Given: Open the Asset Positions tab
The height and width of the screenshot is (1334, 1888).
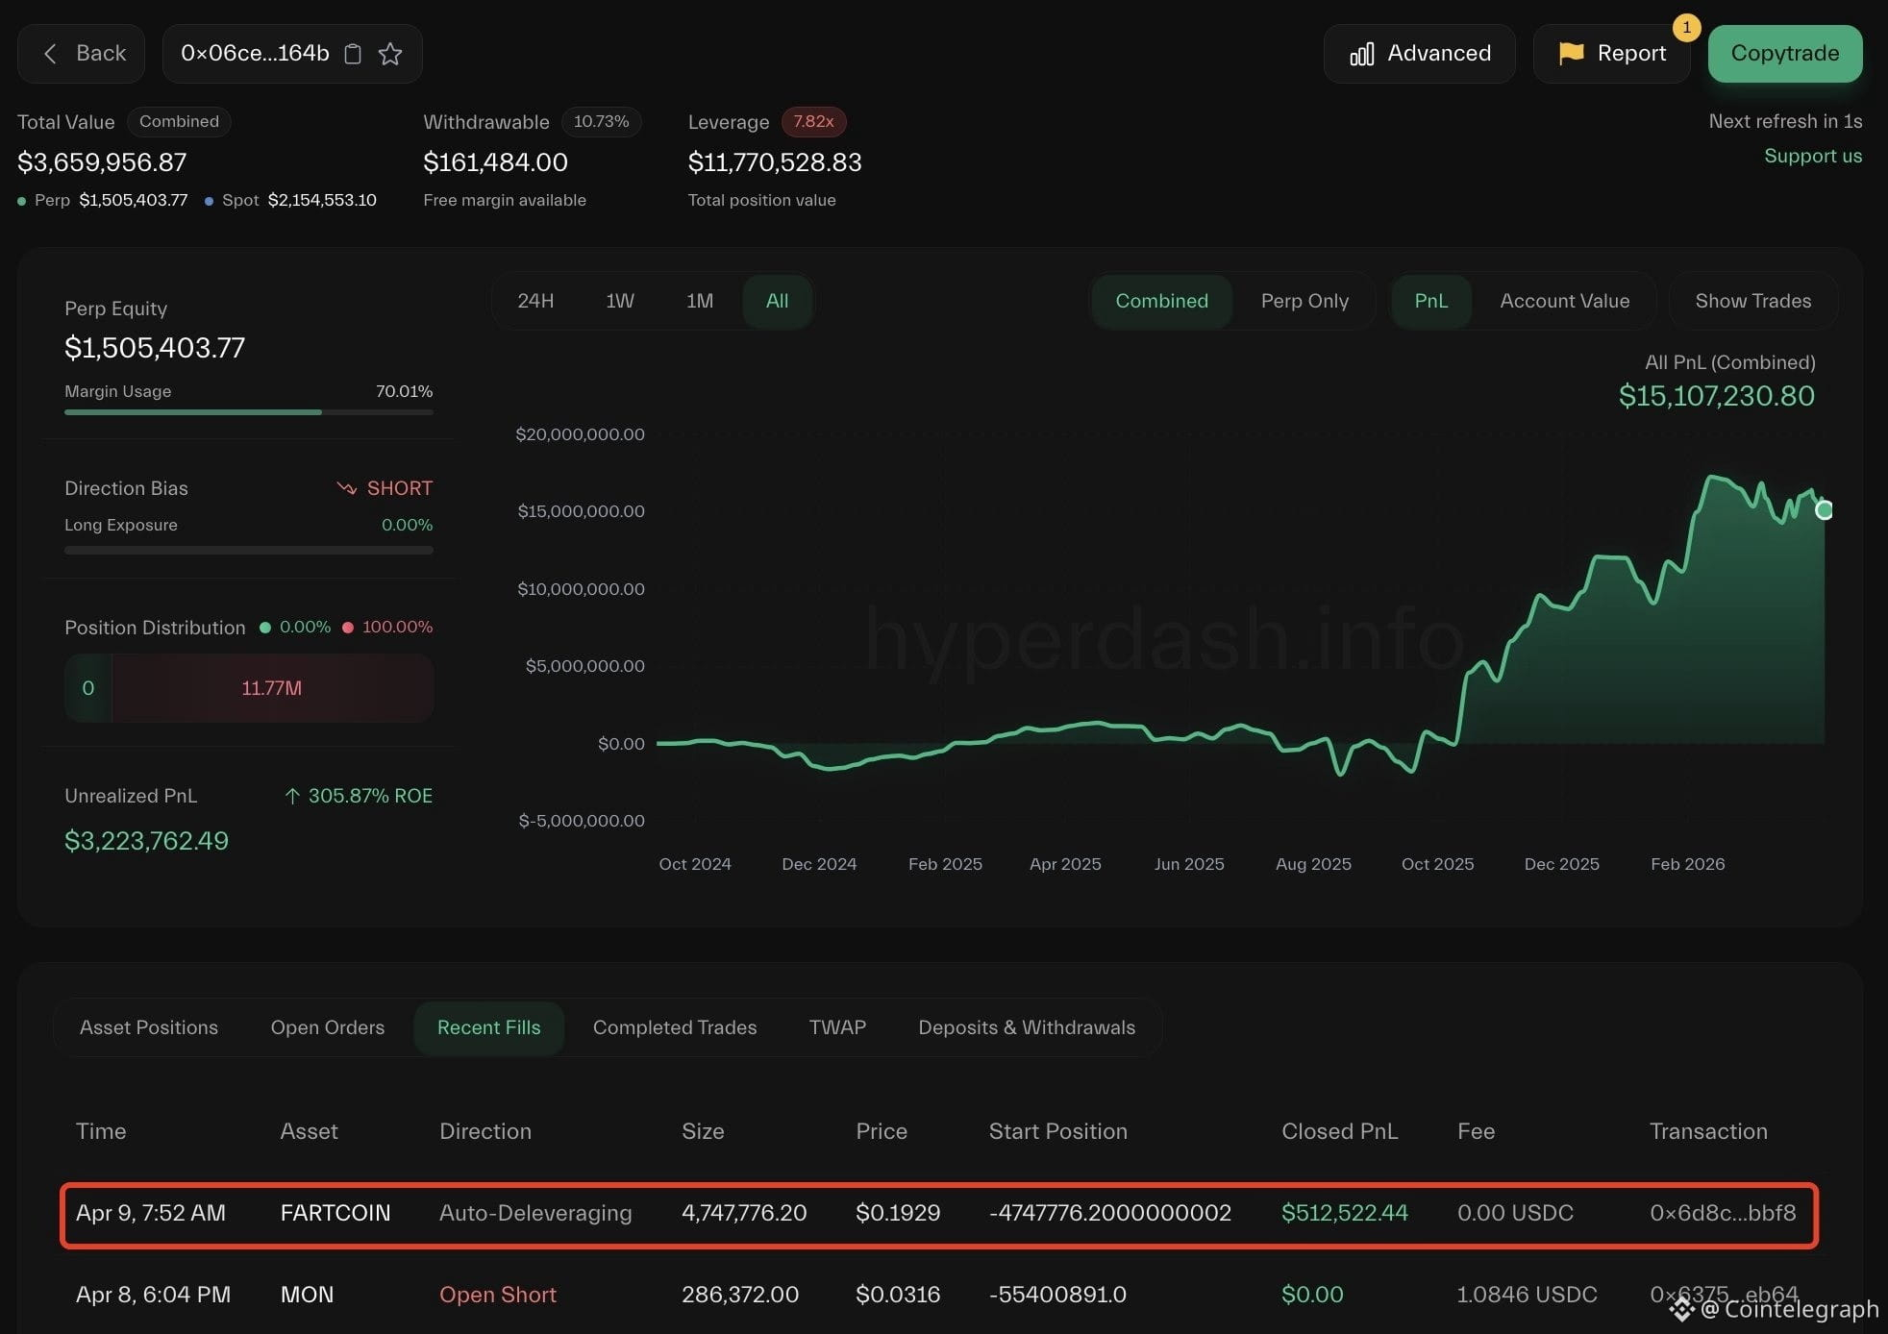Looking at the screenshot, I should click(149, 1027).
